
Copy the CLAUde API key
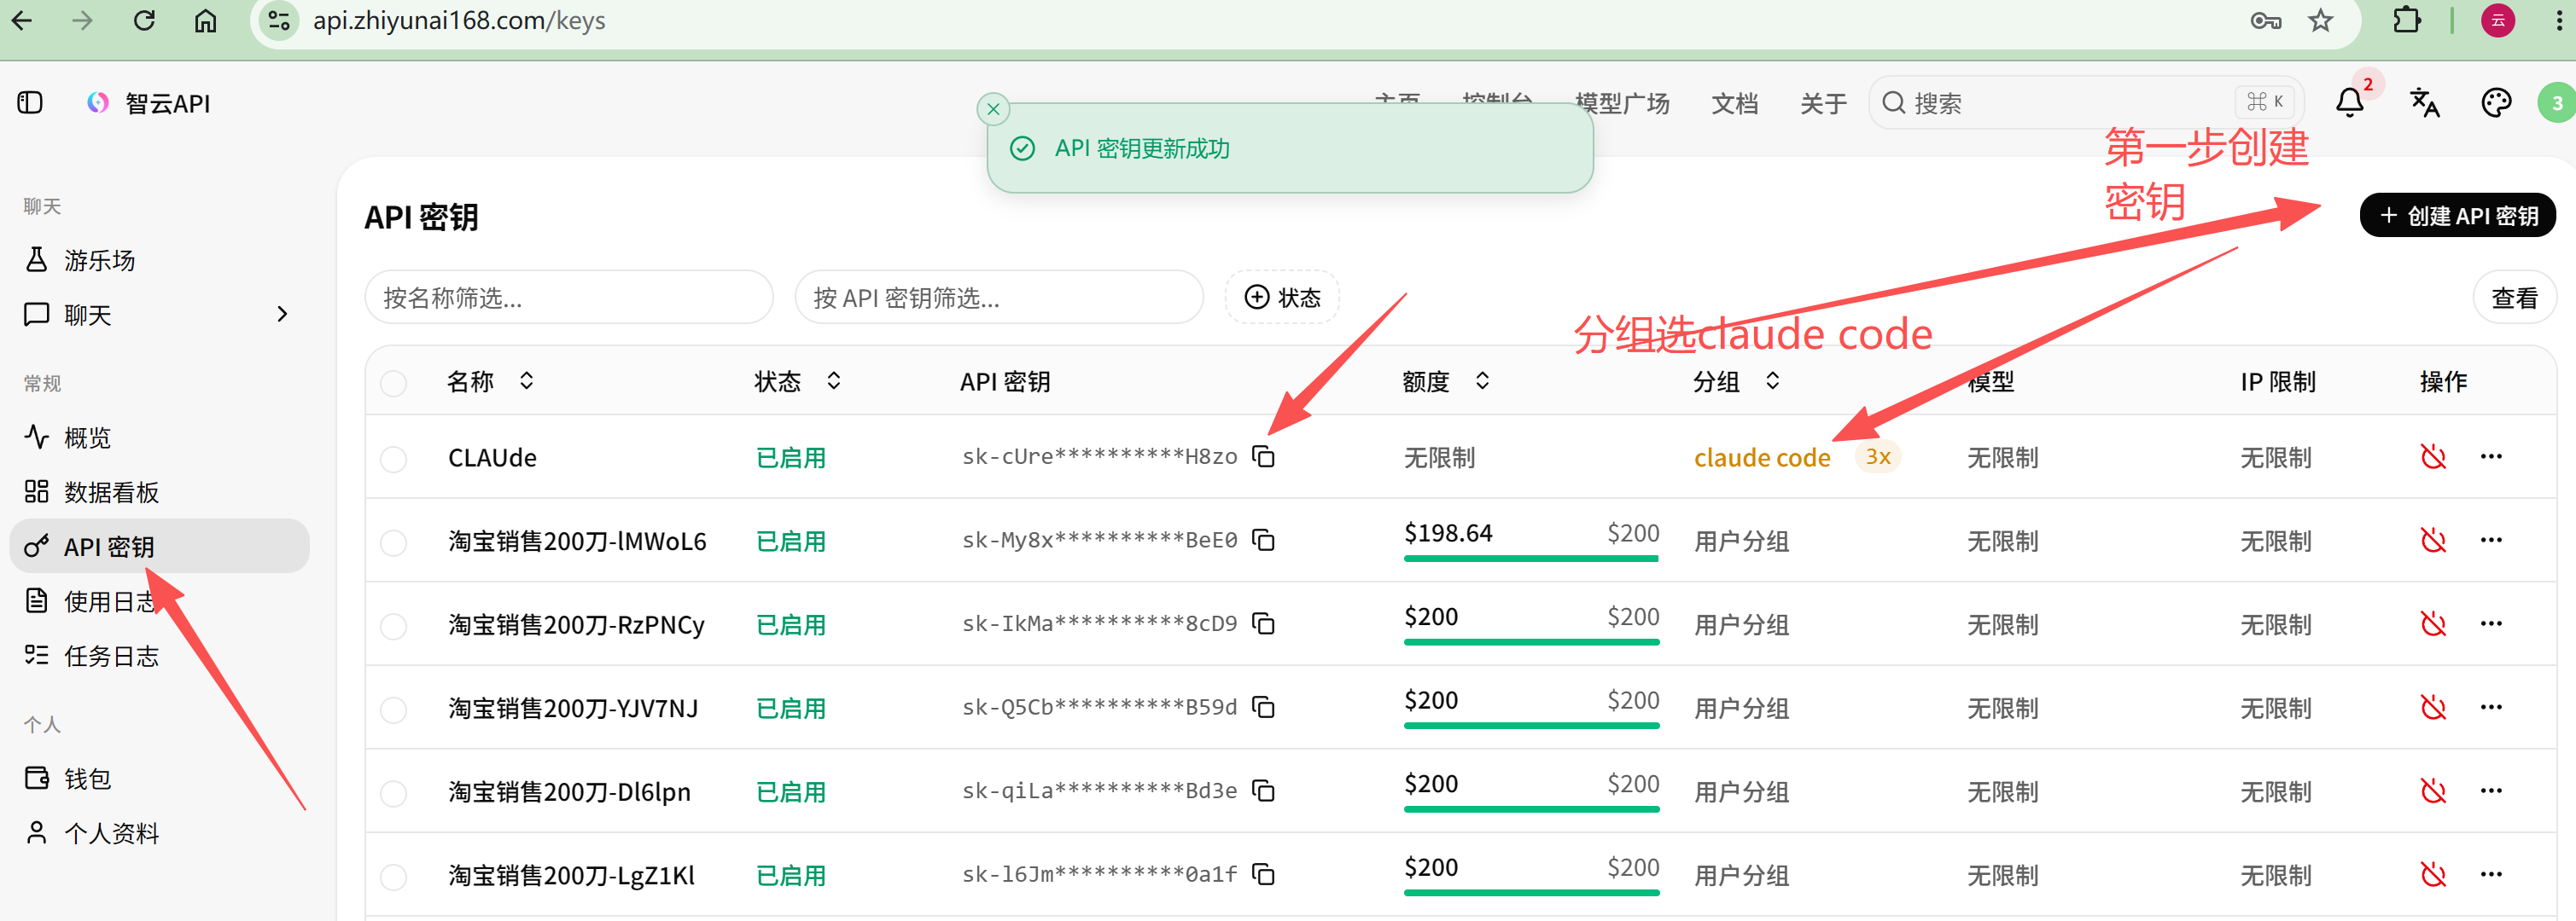pyautogui.click(x=1264, y=456)
